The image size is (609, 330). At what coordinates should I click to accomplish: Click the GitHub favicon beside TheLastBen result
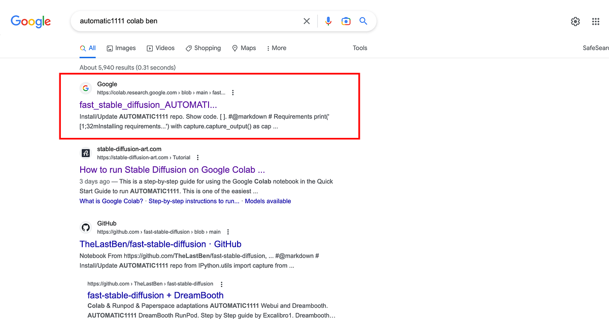(x=85, y=227)
